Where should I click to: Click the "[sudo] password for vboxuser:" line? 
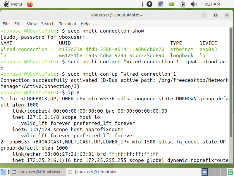(43, 37)
